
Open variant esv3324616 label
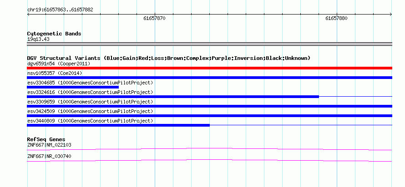pyautogui.click(x=90, y=92)
